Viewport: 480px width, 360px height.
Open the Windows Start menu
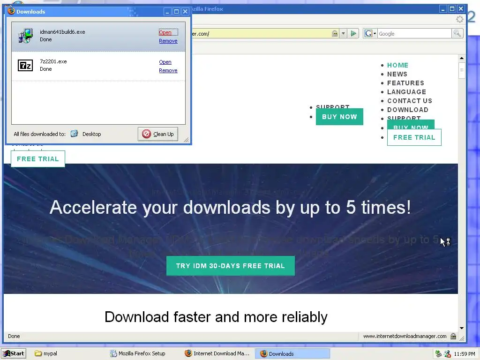tap(14, 353)
